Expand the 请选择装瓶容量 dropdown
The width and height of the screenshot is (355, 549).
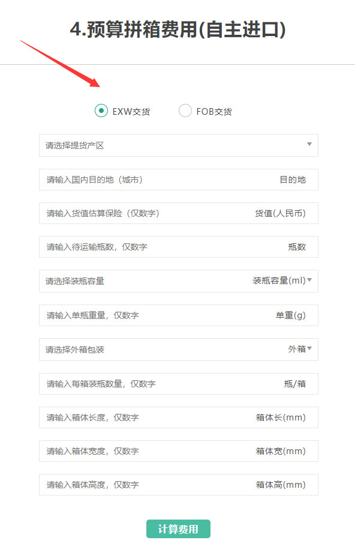point(179,281)
